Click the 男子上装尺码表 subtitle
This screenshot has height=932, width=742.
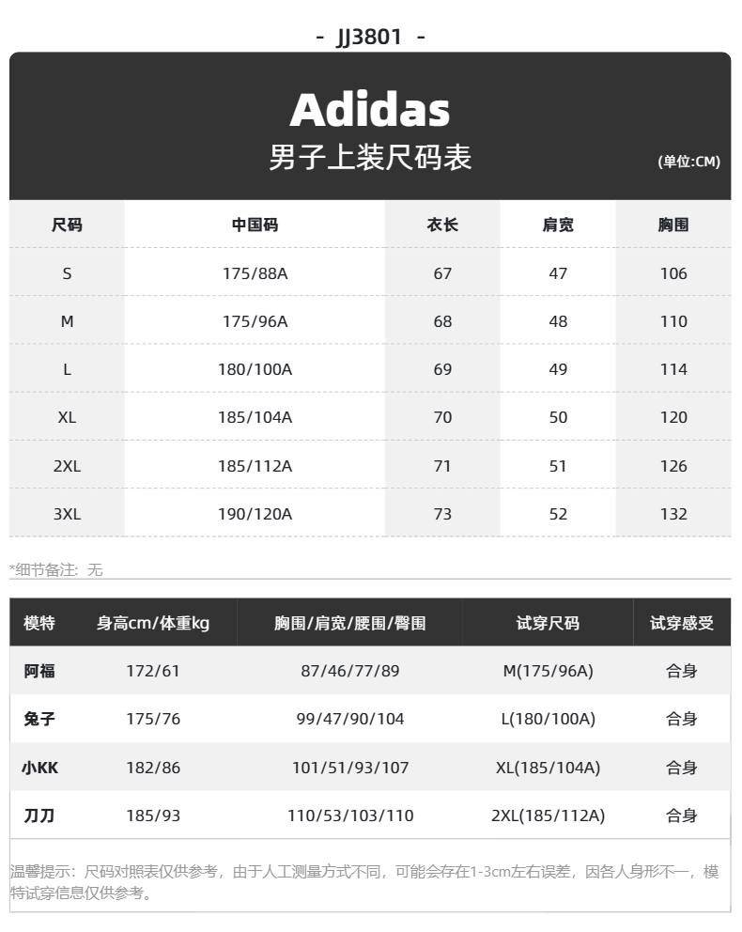coord(370,158)
